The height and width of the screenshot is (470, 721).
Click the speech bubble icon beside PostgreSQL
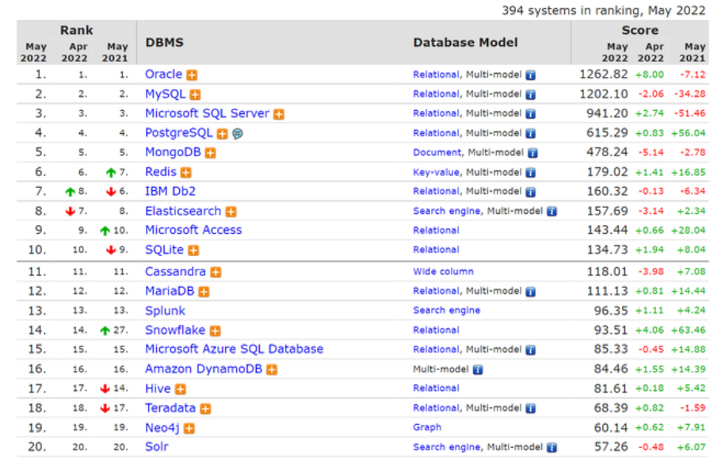(x=238, y=134)
